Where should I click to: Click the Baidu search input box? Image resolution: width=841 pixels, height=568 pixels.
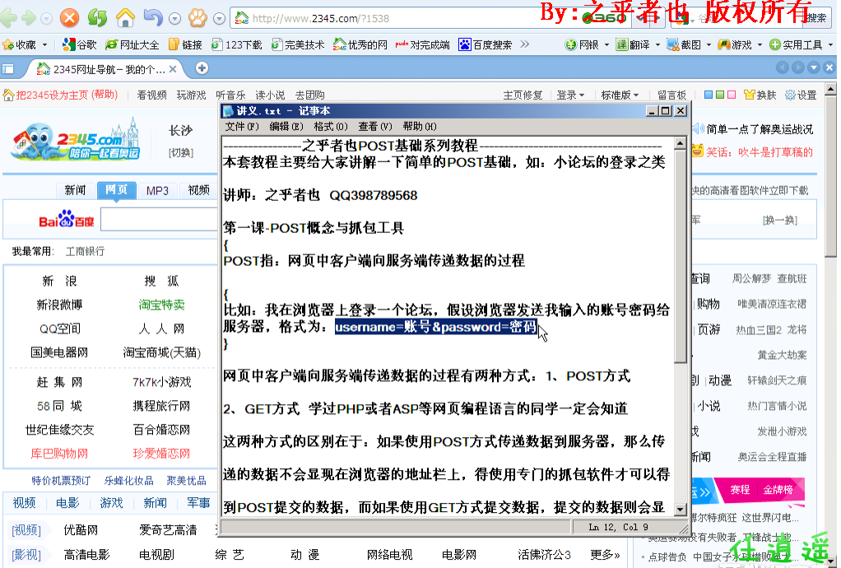[x=160, y=220]
